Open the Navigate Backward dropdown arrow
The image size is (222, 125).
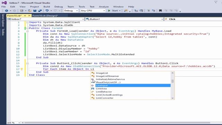click(10, 11)
